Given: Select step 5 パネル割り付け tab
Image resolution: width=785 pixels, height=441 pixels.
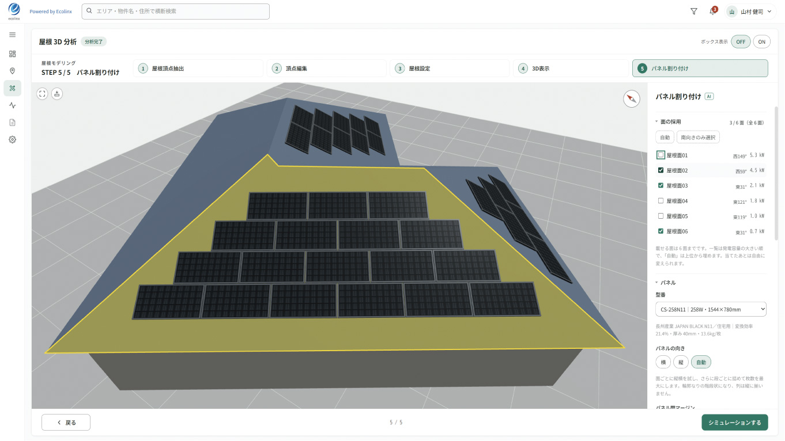Looking at the screenshot, I should [x=700, y=69].
